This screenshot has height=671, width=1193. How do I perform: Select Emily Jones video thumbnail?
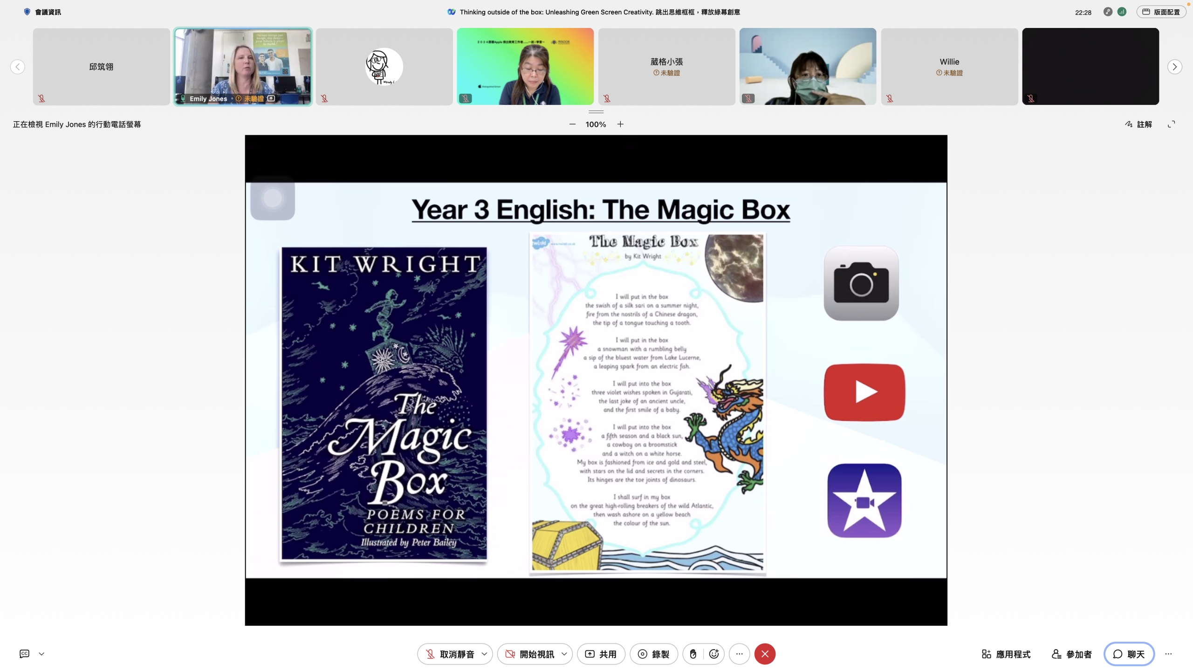click(x=243, y=66)
